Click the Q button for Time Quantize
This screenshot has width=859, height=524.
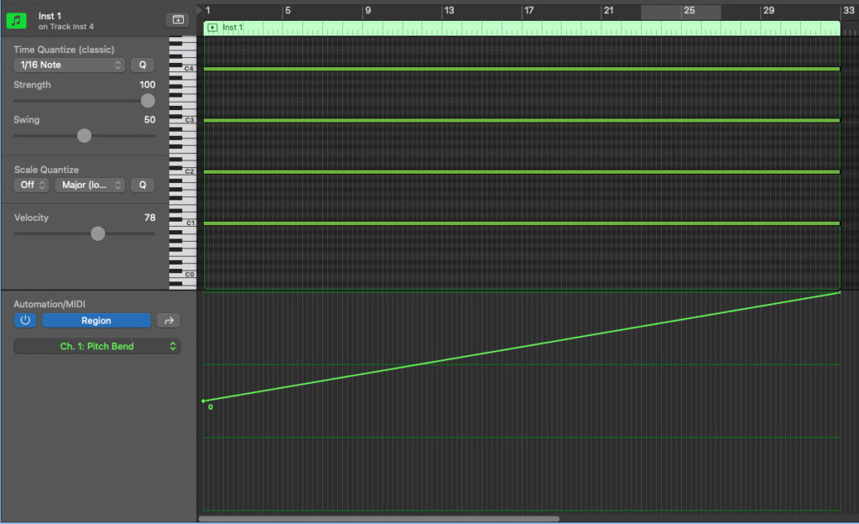coord(142,65)
